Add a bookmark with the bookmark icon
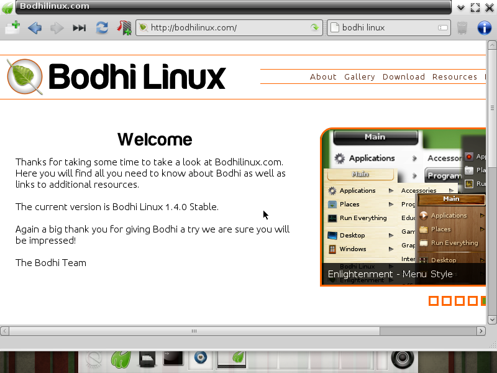Screen dimensions: 497x373 click(x=124, y=28)
